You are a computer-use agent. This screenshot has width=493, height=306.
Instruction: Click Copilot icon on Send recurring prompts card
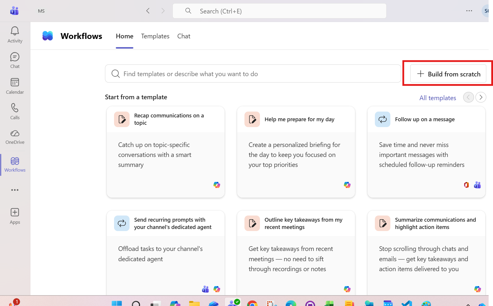[217, 289]
